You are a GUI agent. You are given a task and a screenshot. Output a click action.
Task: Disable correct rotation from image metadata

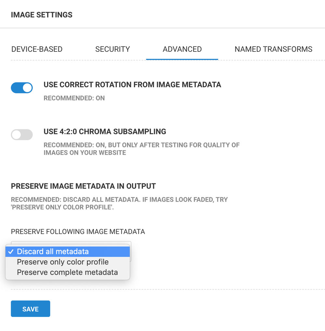(x=22, y=88)
